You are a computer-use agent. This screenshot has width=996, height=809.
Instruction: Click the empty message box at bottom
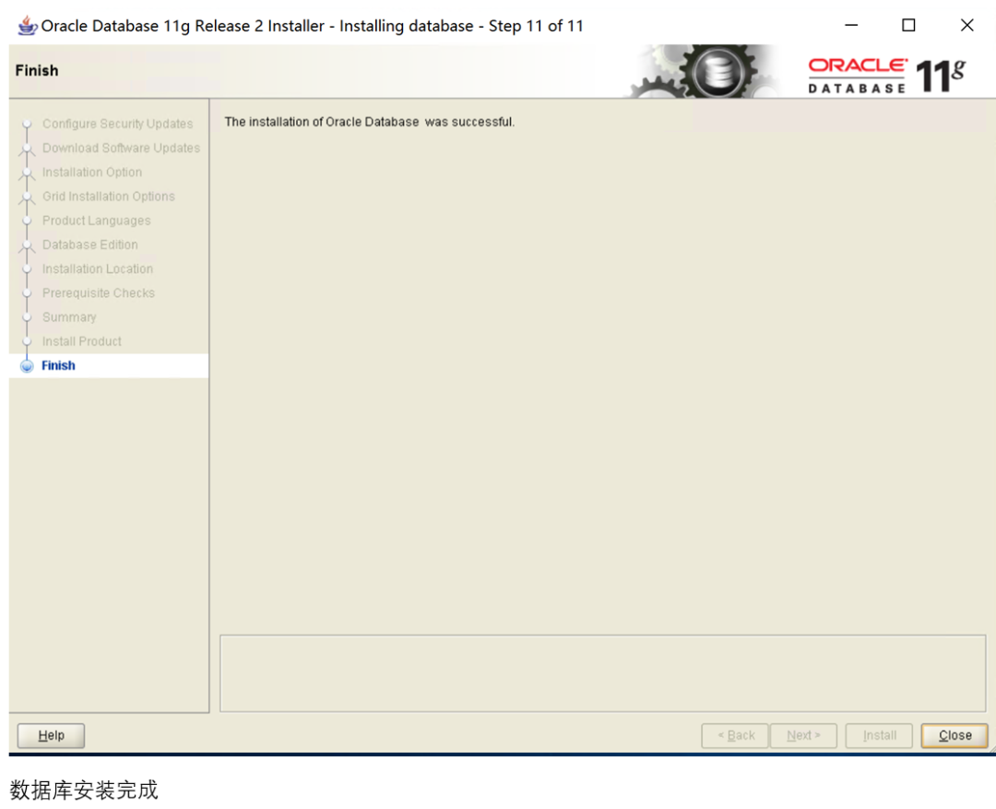click(x=603, y=673)
